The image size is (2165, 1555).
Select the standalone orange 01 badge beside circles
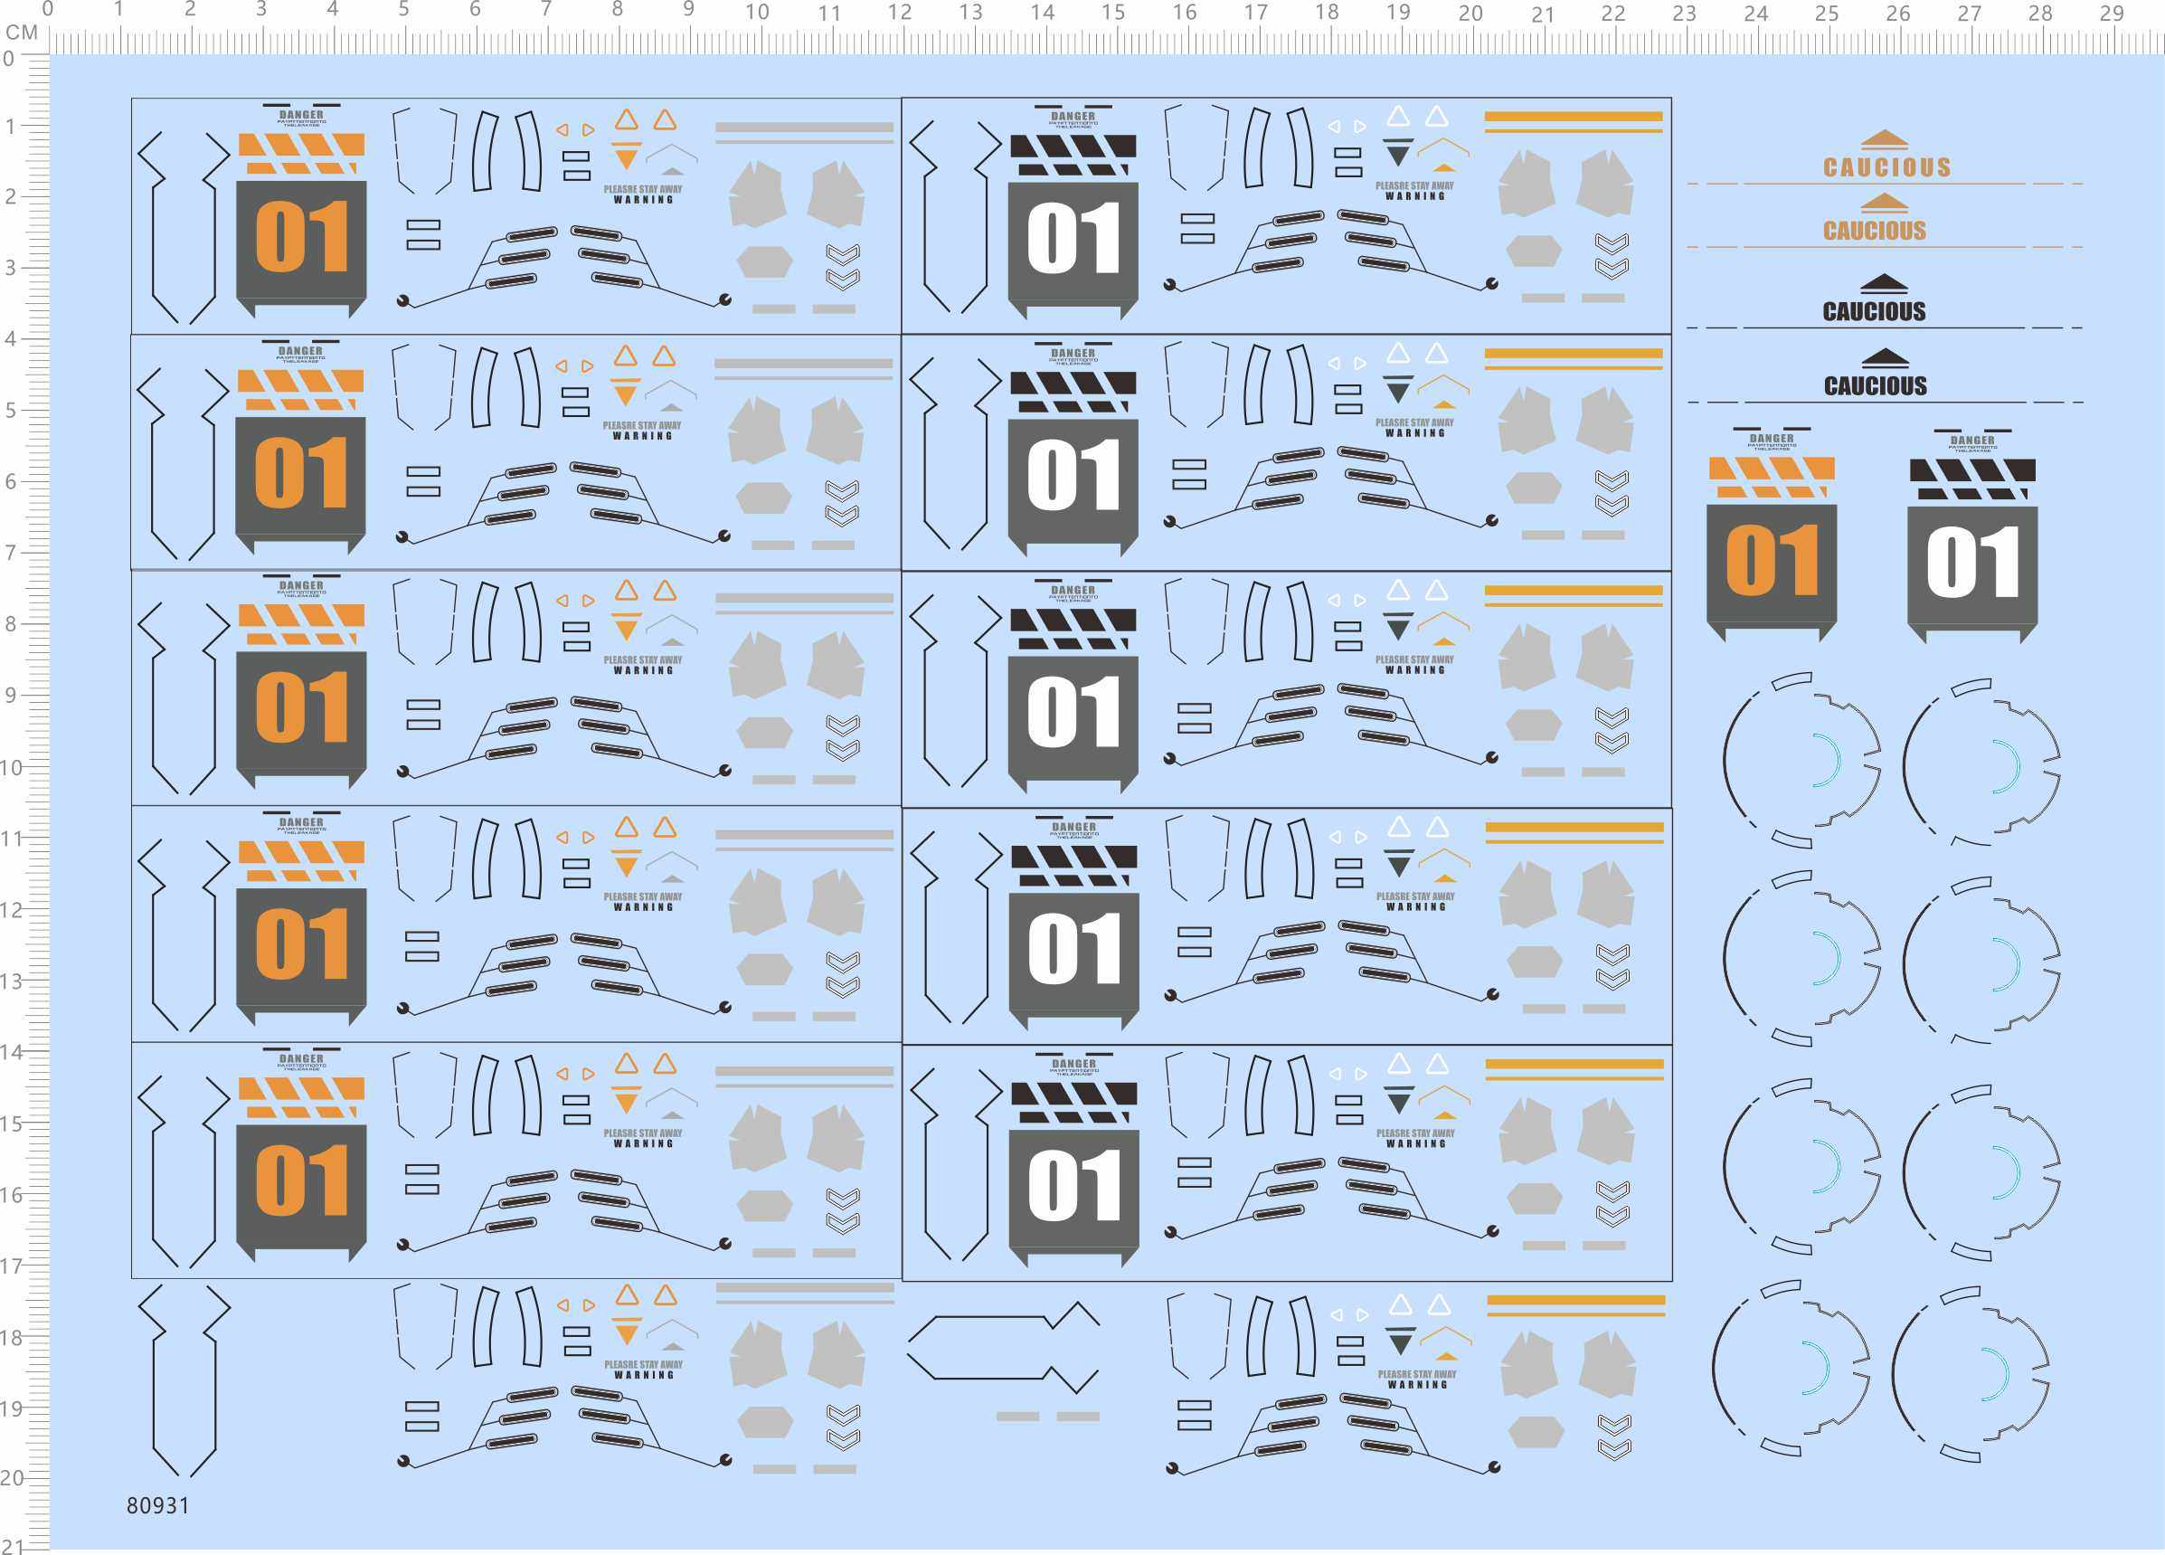pyautogui.click(x=1771, y=560)
